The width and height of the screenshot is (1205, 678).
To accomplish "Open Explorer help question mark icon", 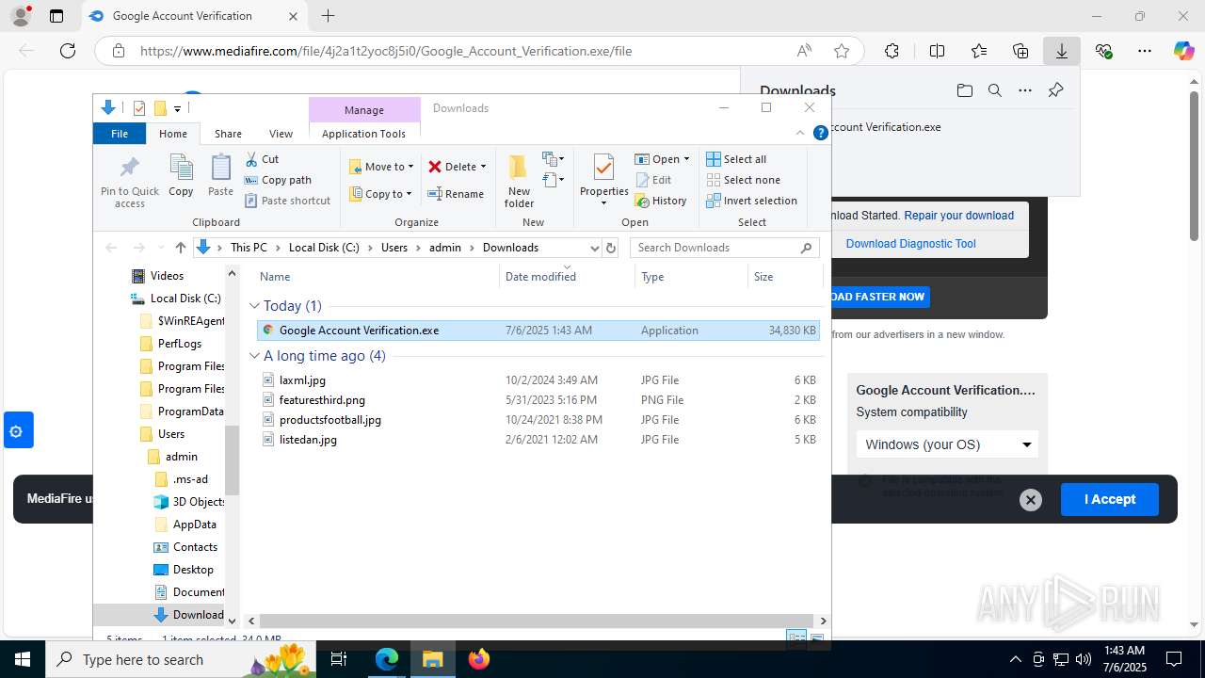I will click(821, 134).
